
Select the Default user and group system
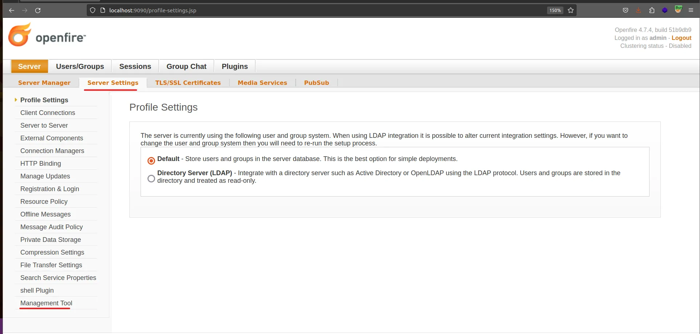tap(151, 160)
